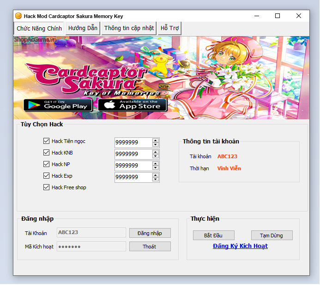Switch to the Hướng Dẫn tab
320x285 pixels.
coord(83,28)
